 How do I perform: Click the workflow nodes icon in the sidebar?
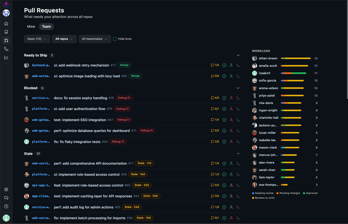coord(6,49)
